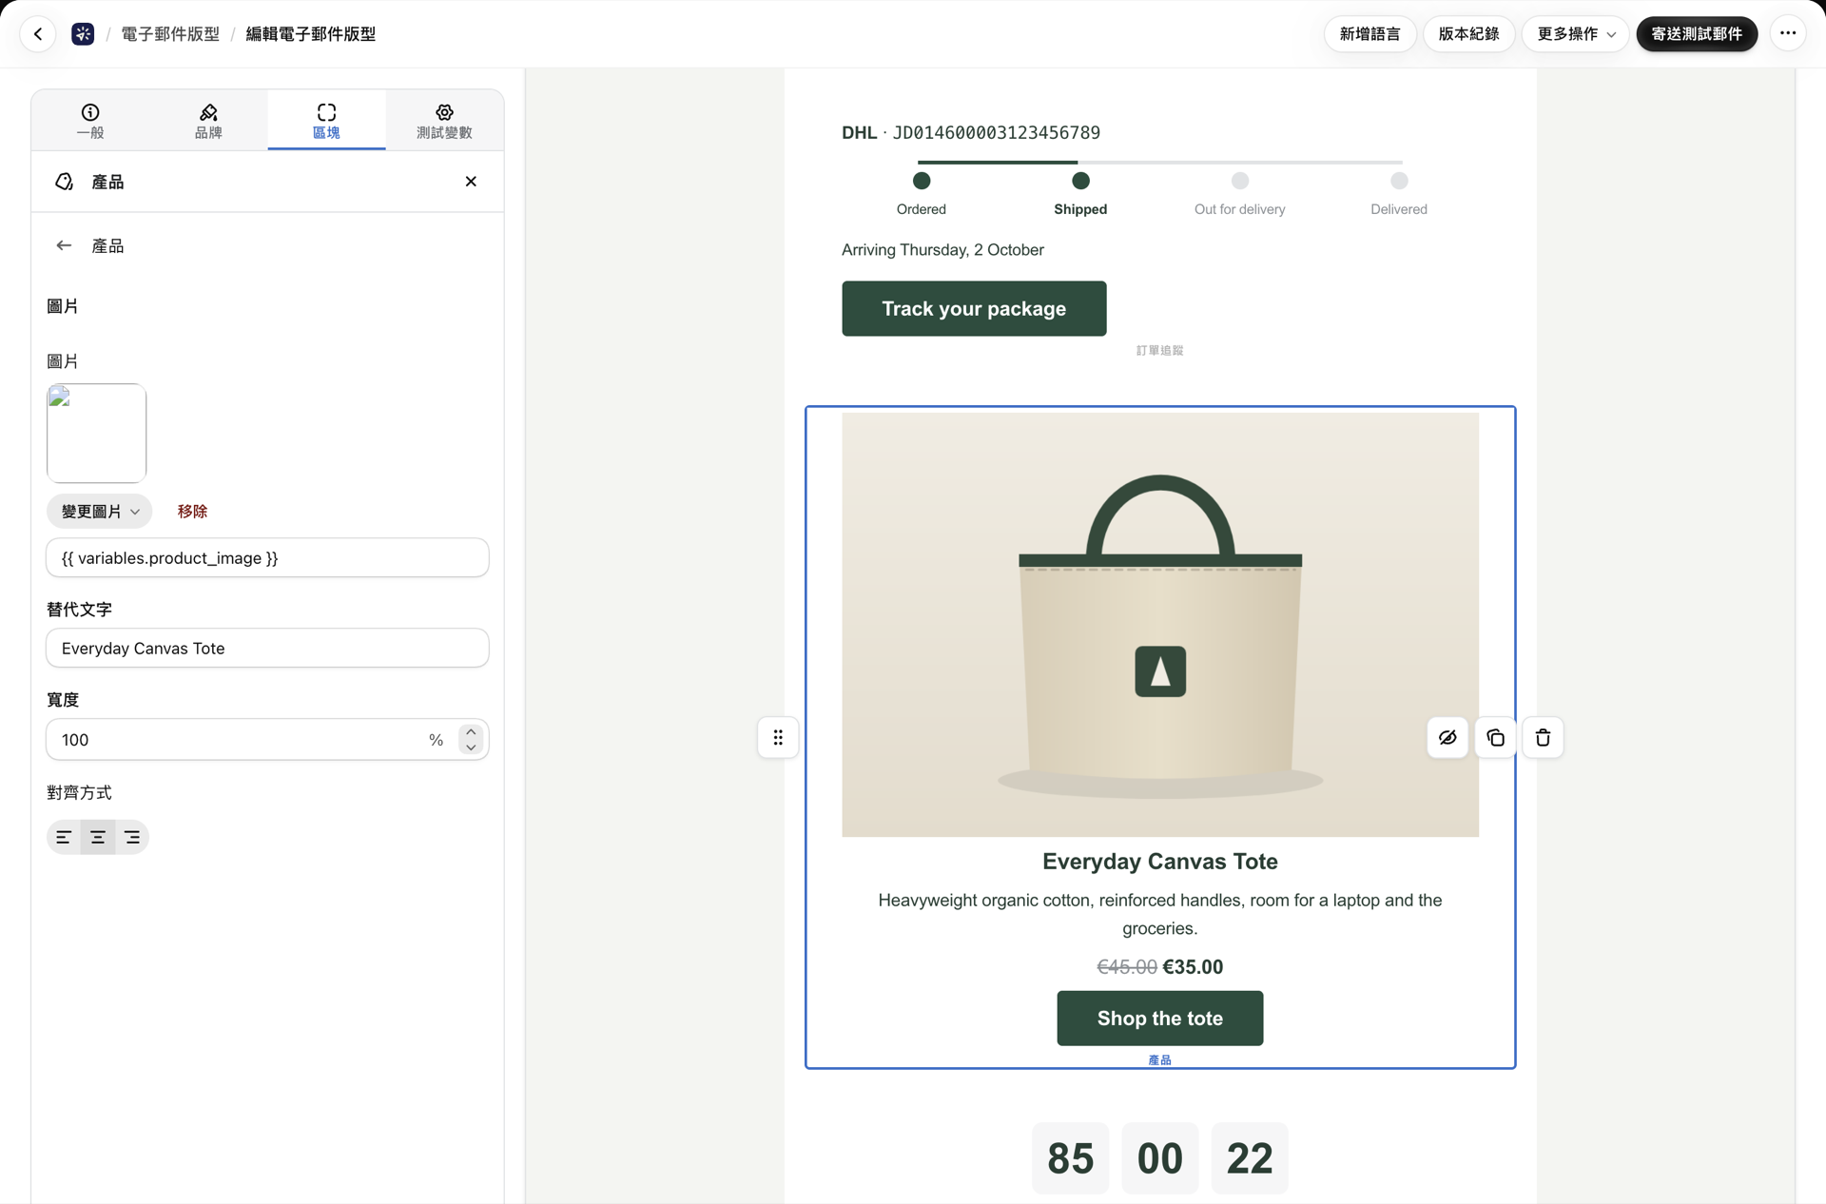Expand the 更多操作 menu
The image size is (1826, 1204).
1575,34
